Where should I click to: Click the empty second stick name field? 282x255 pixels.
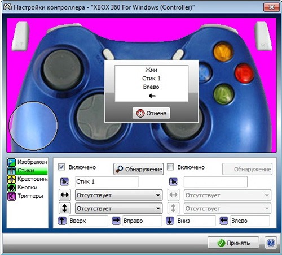point(215,181)
